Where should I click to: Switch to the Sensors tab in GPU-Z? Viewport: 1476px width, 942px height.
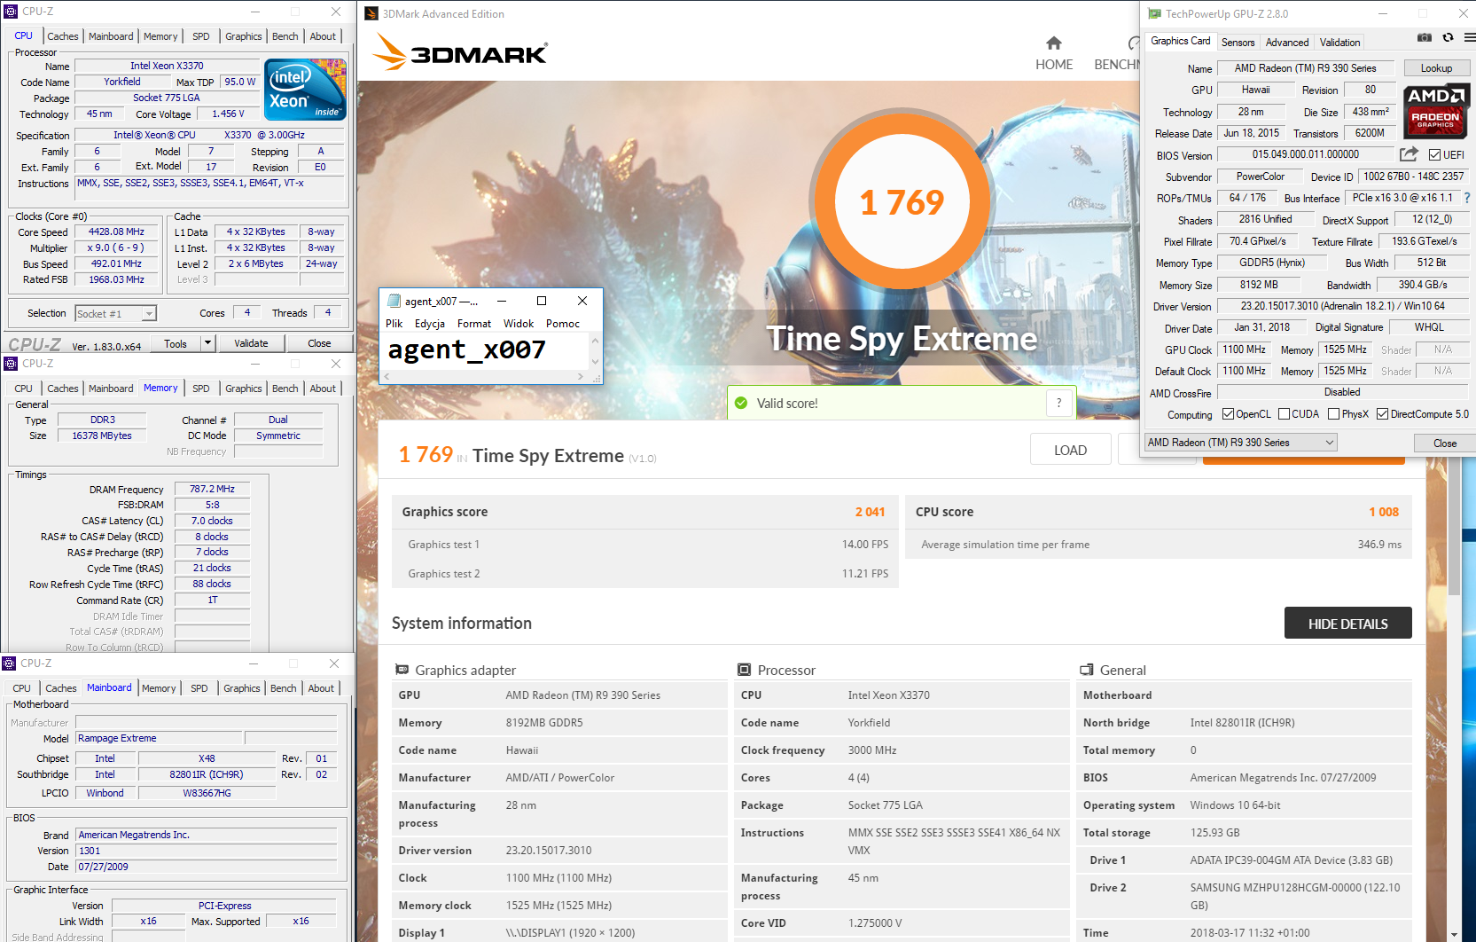tap(1238, 43)
